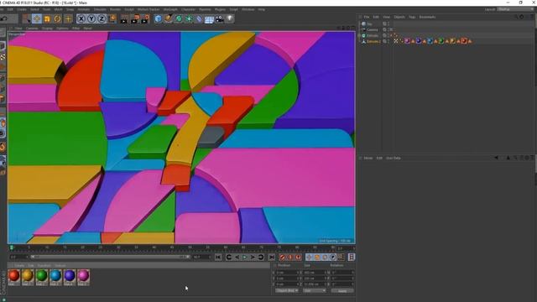Add a Camera object icon
Screen dimensions: 537x302
point(220,18)
